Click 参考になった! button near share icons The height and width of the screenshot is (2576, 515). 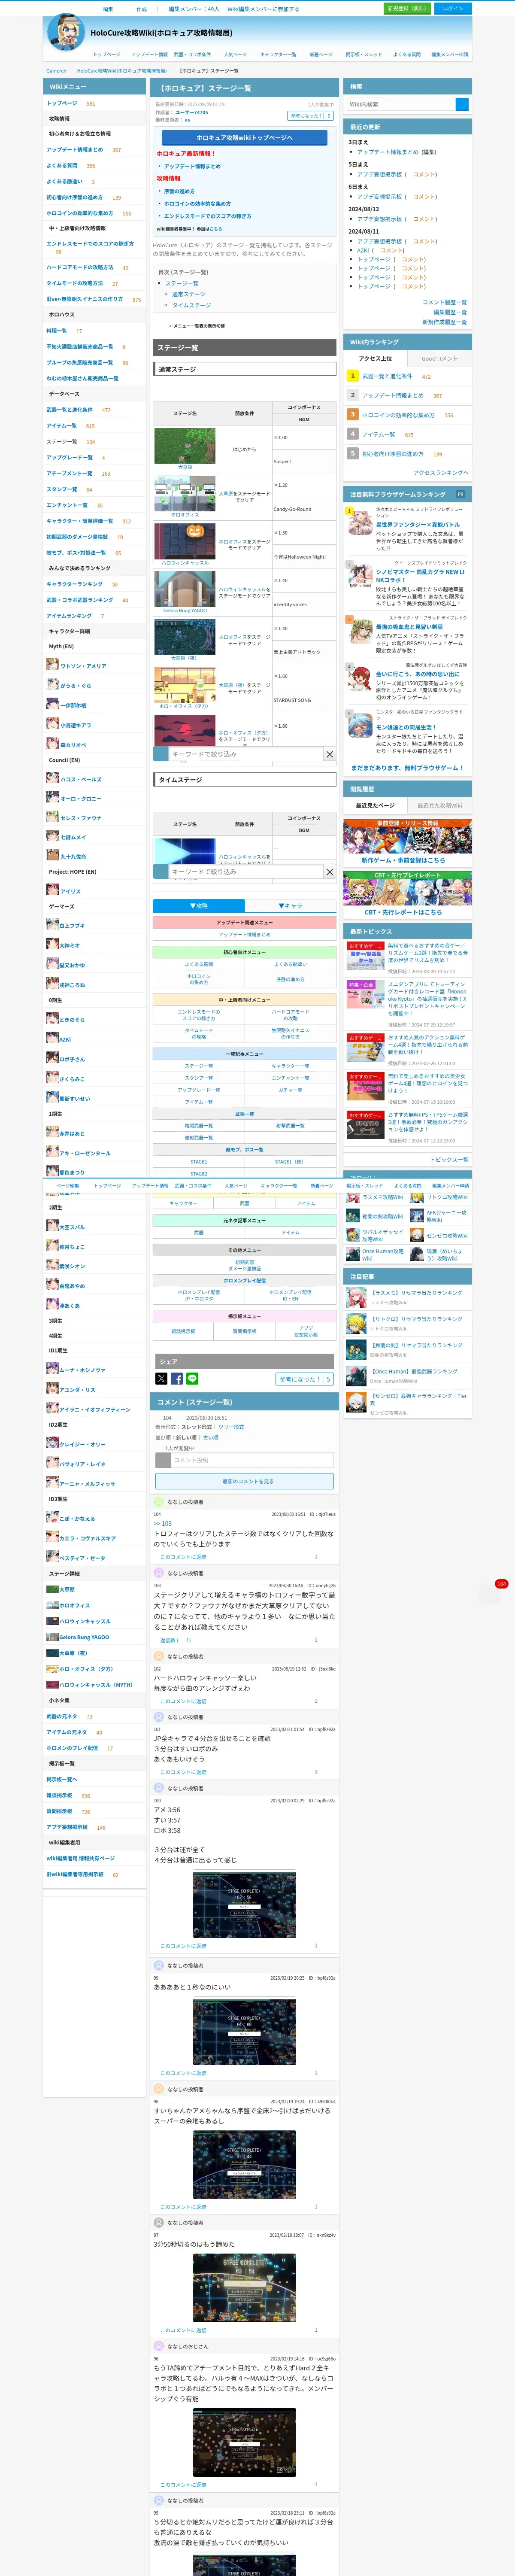tap(304, 1379)
